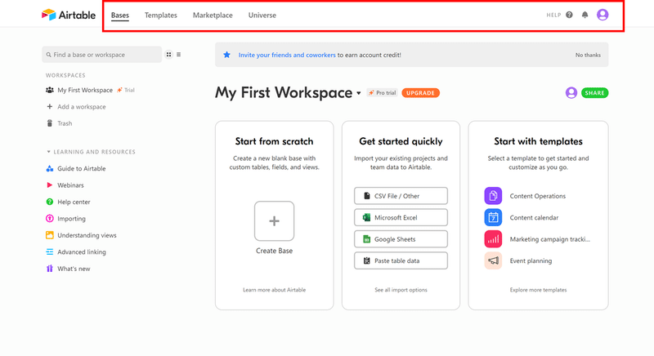Go to the Universe tab
The height and width of the screenshot is (356, 654).
pos(262,15)
